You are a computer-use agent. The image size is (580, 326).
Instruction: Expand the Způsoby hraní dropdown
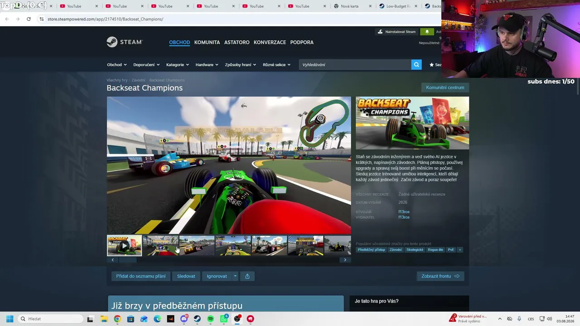coord(241,65)
